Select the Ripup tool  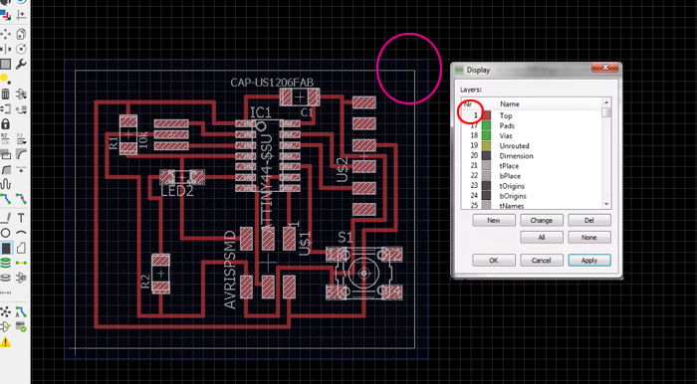point(21,198)
